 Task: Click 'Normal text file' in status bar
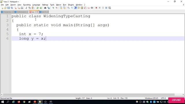click(6, 98)
